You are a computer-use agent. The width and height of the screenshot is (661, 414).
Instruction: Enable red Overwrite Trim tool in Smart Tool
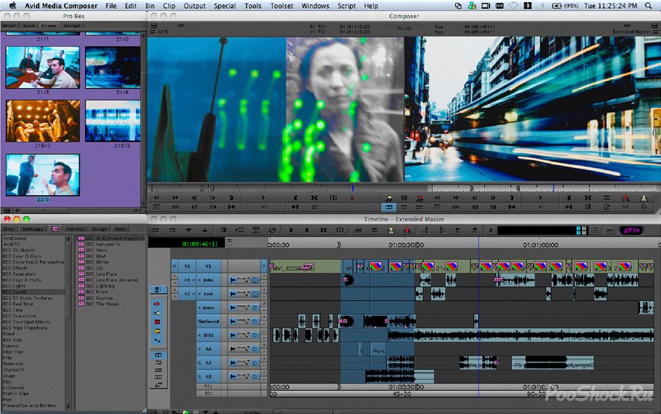157,322
